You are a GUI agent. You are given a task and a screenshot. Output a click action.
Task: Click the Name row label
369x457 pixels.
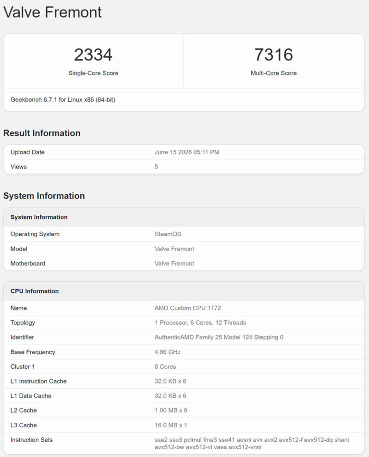point(18,308)
